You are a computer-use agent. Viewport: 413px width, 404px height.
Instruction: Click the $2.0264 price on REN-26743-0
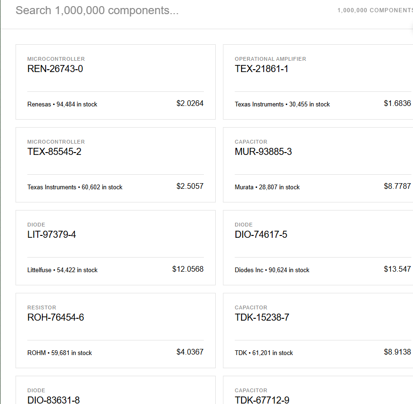click(x=190, y=103)
